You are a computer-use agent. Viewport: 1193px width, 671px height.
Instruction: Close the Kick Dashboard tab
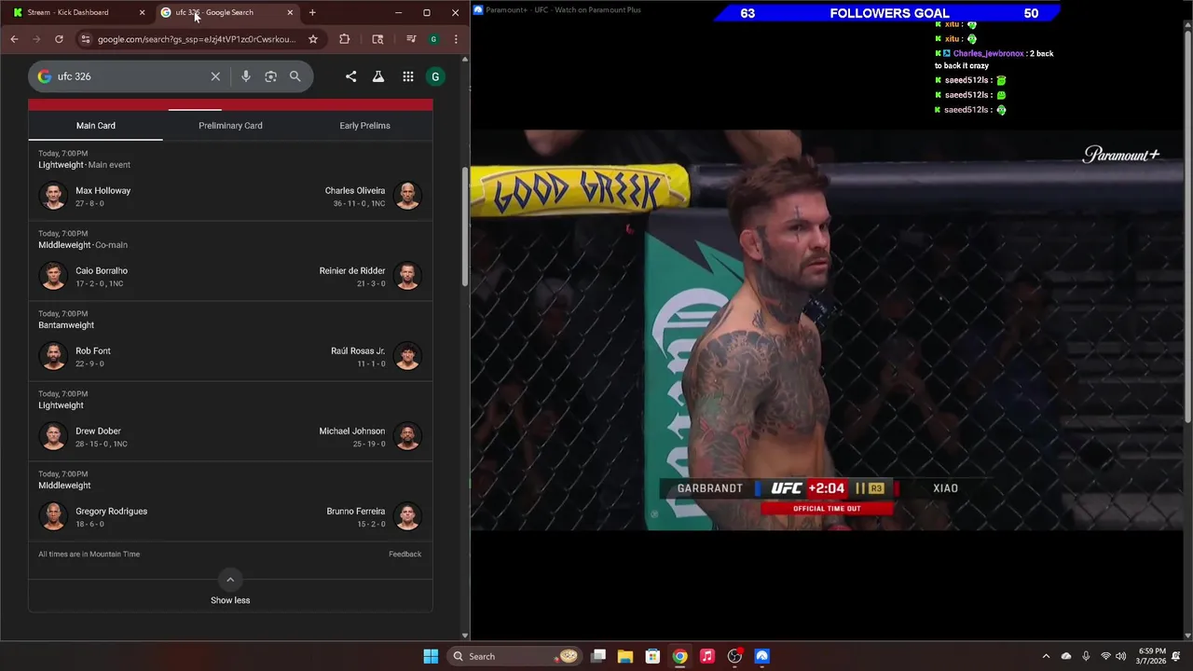click(142, 12)
